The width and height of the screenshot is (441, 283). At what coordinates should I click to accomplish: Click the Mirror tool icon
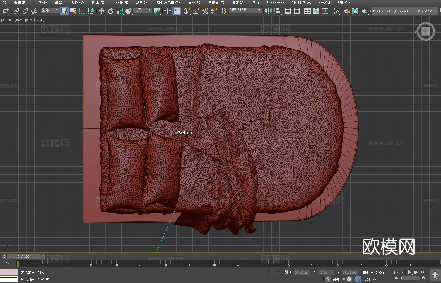pyautogui.click(x=268, y=11)
